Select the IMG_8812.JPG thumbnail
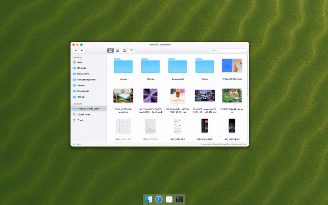This screenshot has height=205, width=328. 178,126
